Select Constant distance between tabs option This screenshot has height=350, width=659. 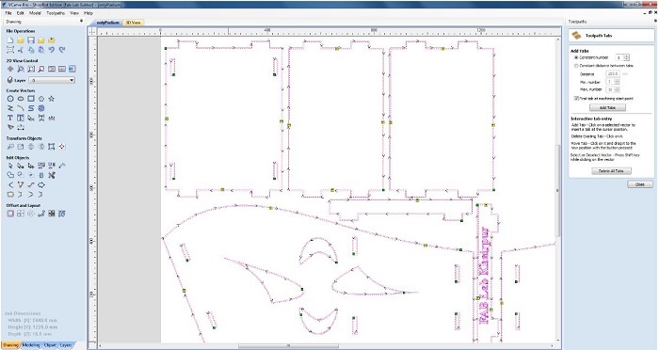(x=576, y=66)
